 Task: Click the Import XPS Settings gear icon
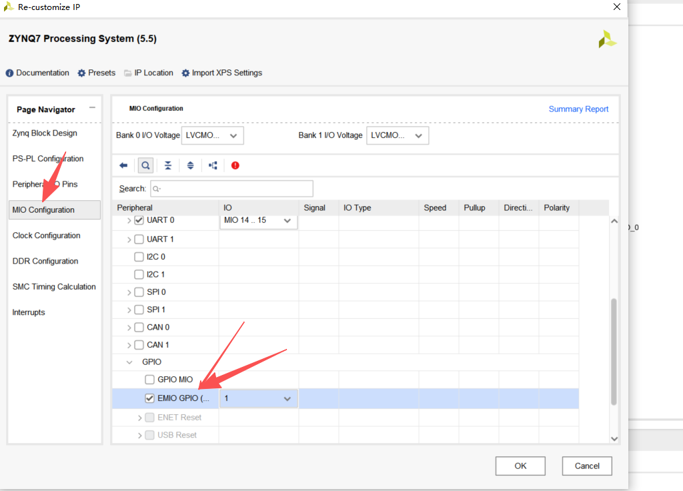pos(185,73)
